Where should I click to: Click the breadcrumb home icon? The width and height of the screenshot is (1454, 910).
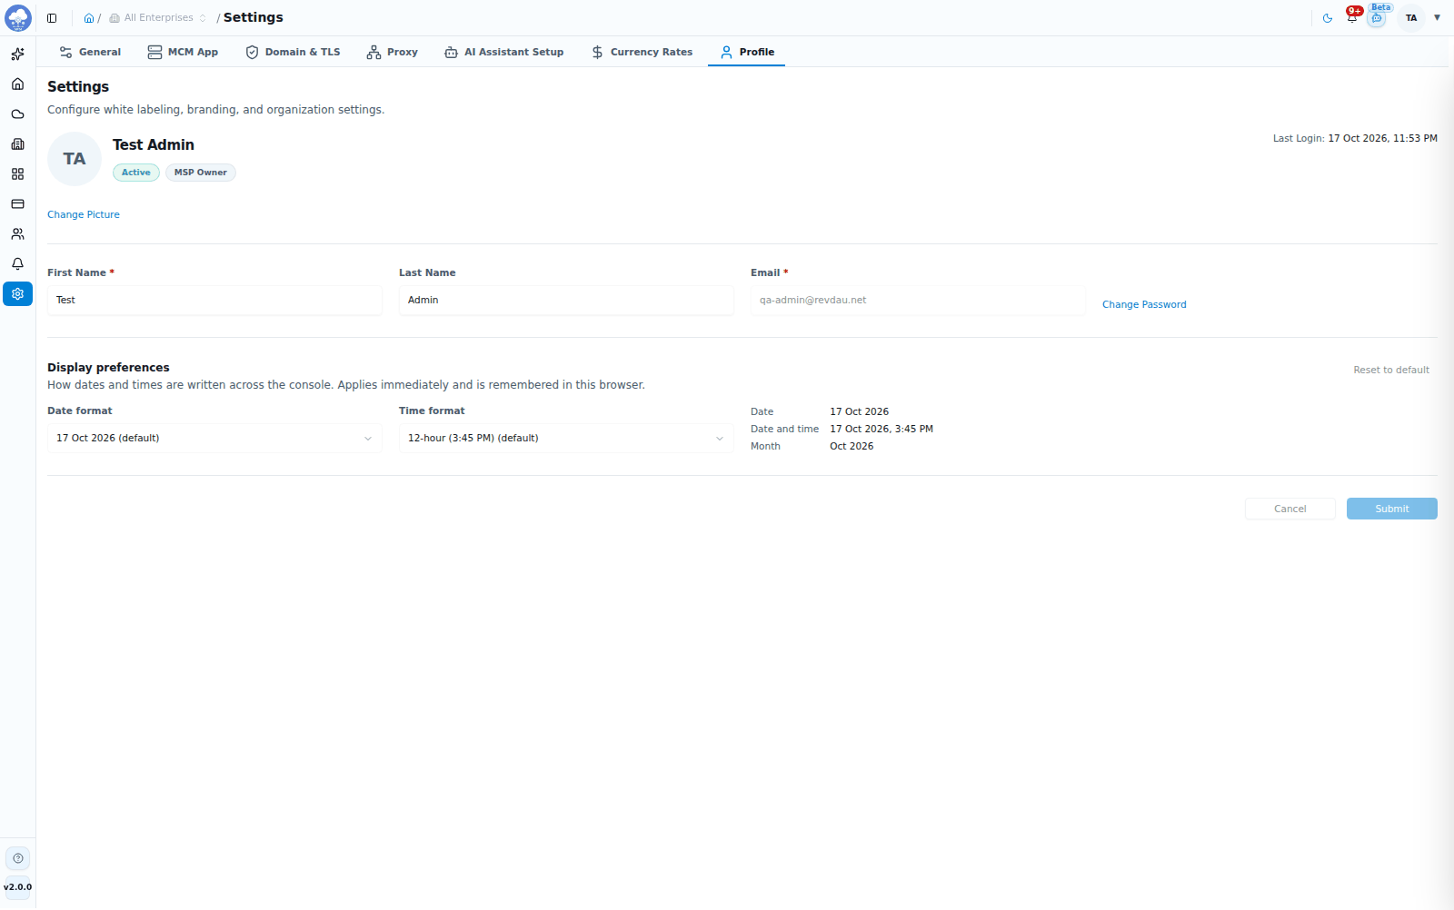(x=89, y=18)
